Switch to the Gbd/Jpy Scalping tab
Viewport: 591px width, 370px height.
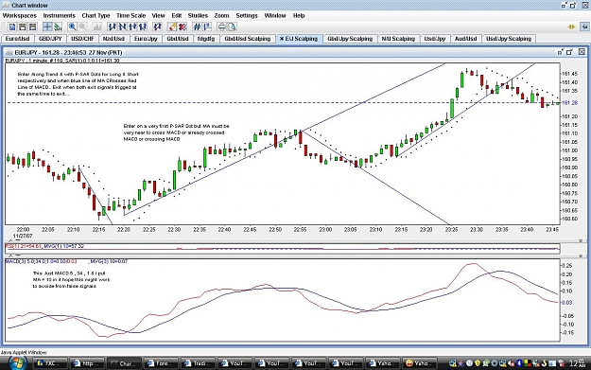[x=350, y=39]
